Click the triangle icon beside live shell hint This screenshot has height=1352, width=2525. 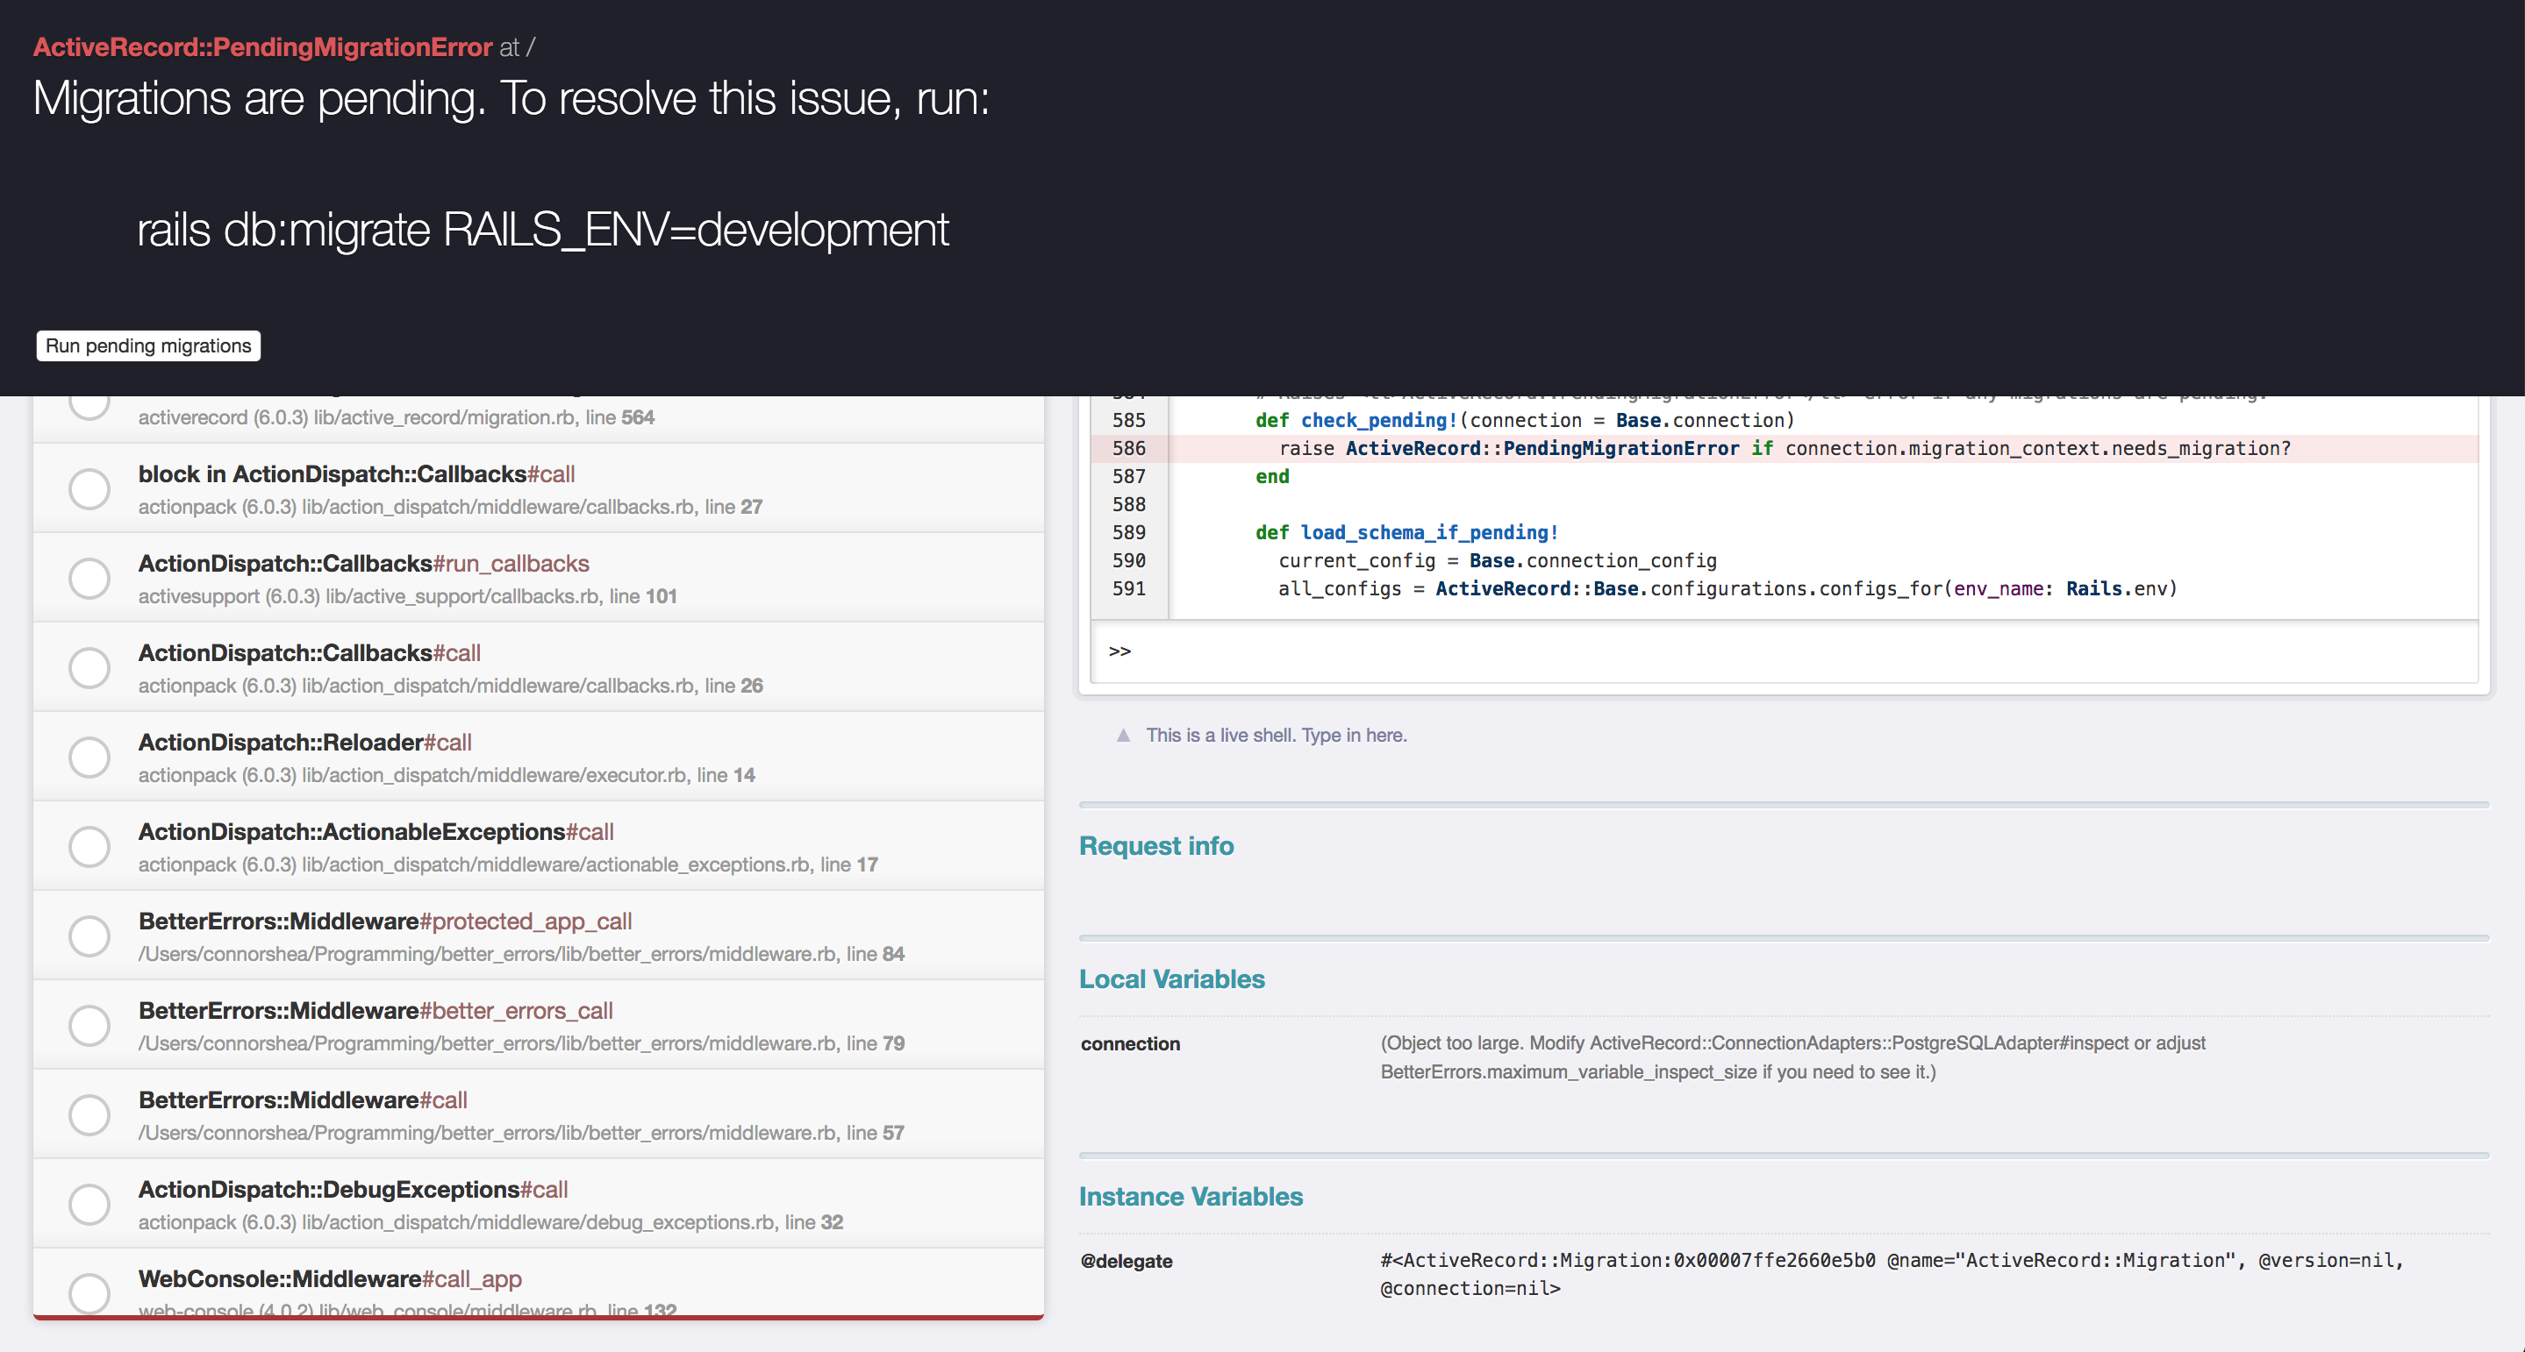(x=1123, y=735)
